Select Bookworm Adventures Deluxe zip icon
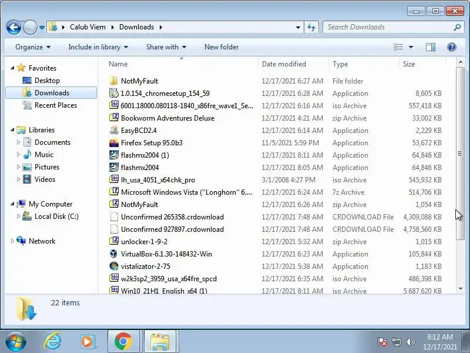Image resolution: width=470 pixels, height=353 pixels. point(113,118)
